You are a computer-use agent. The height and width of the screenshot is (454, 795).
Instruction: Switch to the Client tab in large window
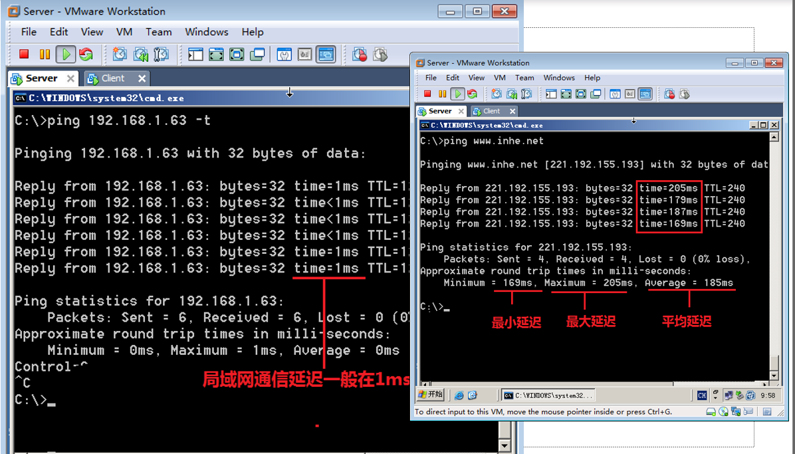(x=112, y=78)
